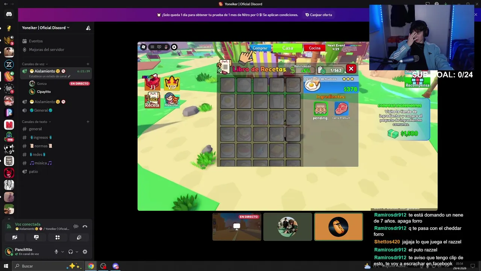The width and height of the screenshot is (481, 271).
Task: Start an activity in voice panel
Action: (57, 238)
